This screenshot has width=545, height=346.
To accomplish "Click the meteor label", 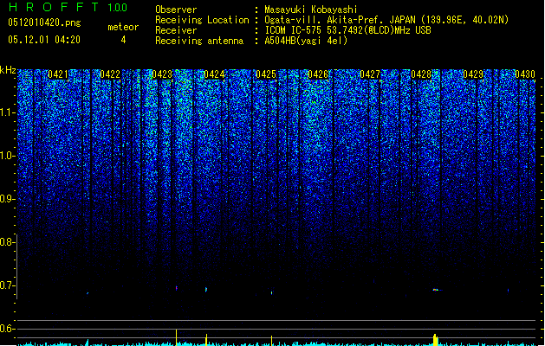I will click(123, 27).
